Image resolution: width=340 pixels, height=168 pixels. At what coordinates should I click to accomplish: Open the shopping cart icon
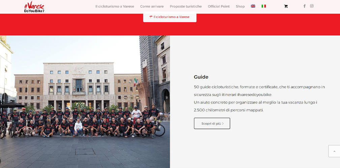tap(286, 6)
